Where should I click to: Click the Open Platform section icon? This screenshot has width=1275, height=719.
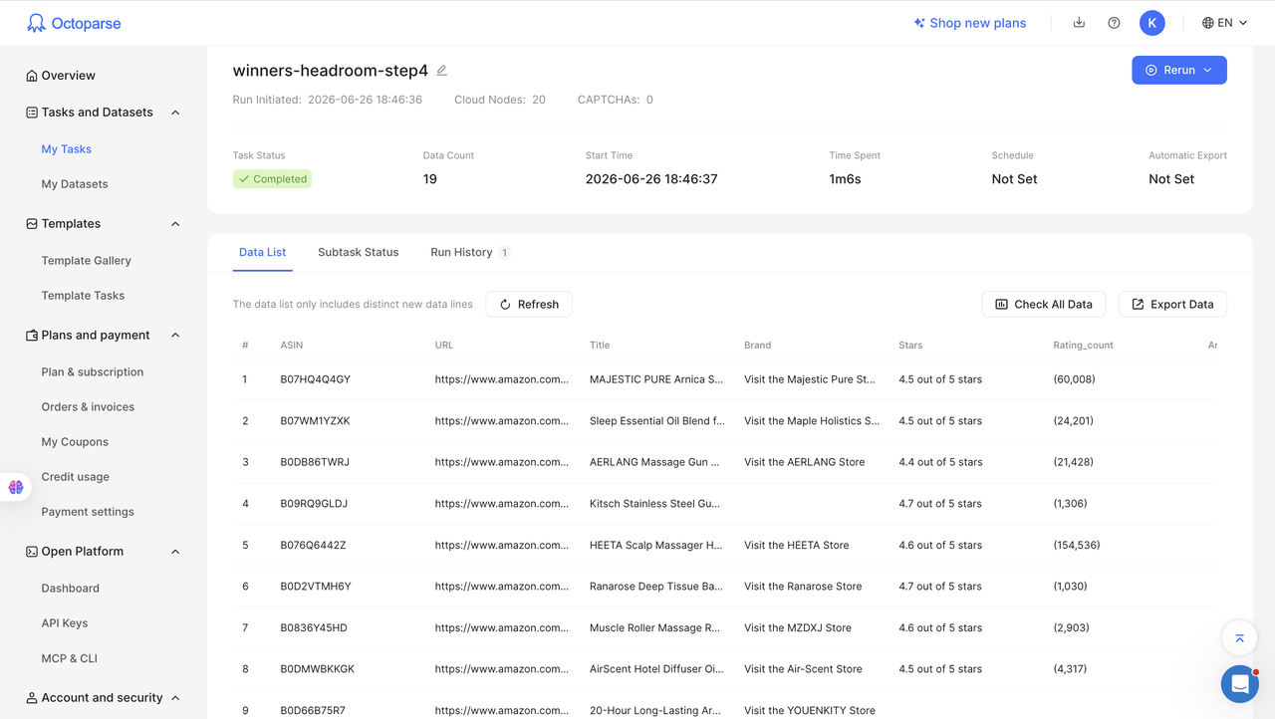[x=32, y=552]
